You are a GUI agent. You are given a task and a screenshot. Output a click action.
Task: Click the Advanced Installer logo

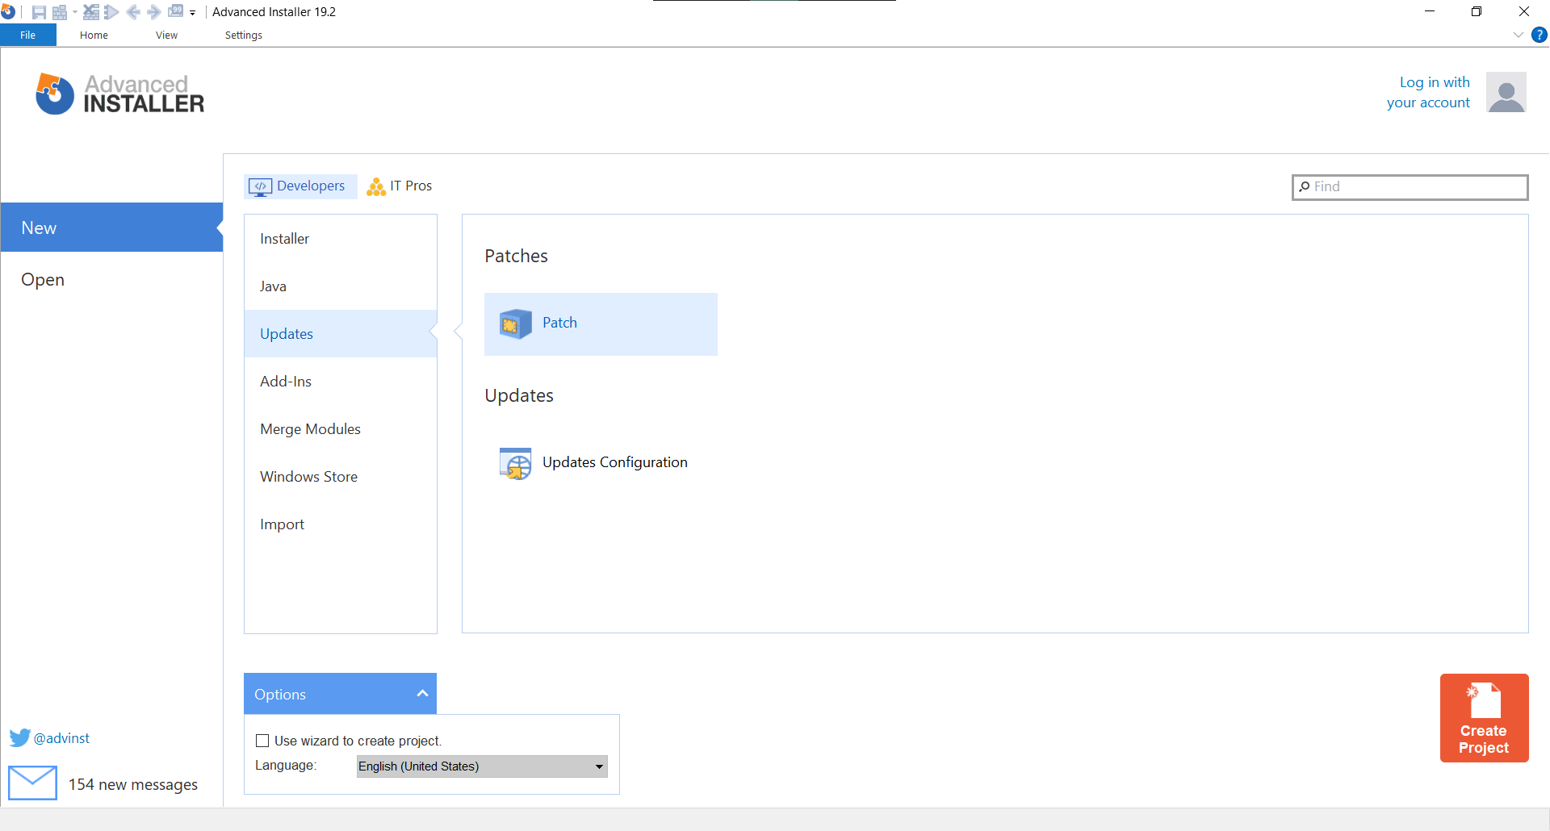click(x=120, y=94)
